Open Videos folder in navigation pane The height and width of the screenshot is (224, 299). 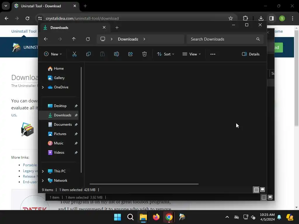[59, 153]
